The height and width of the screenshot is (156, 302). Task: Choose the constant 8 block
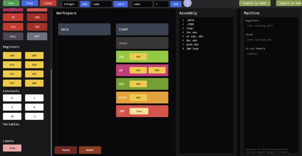34,107
